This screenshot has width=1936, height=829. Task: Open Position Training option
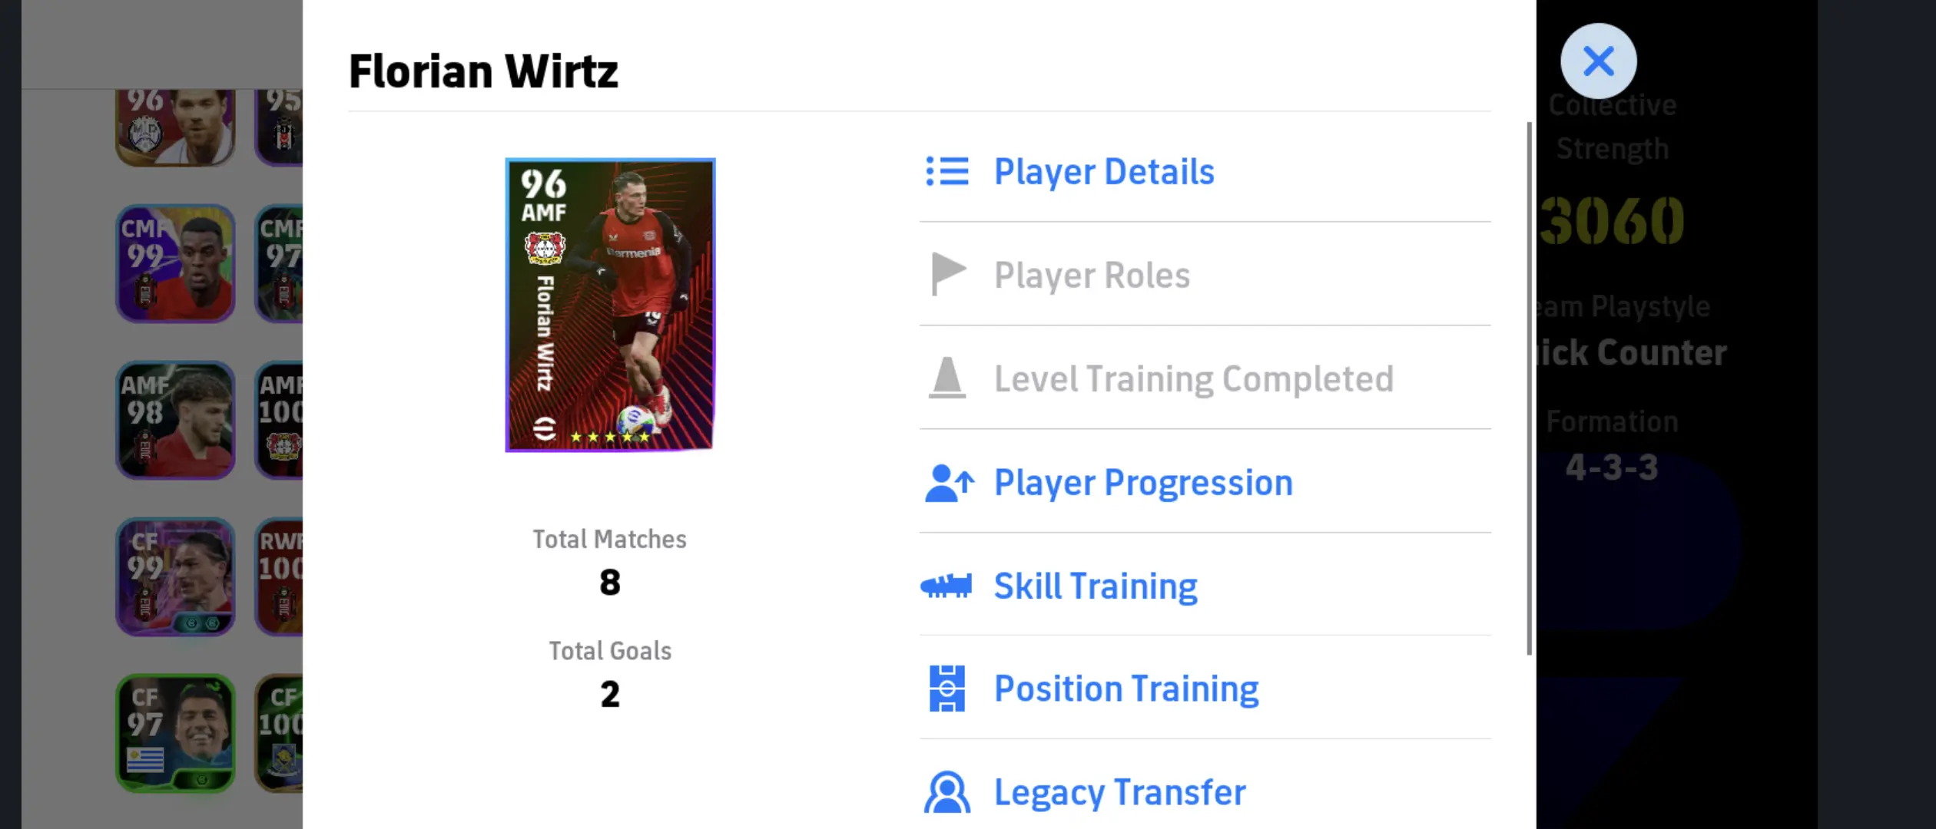[1205, 689]
